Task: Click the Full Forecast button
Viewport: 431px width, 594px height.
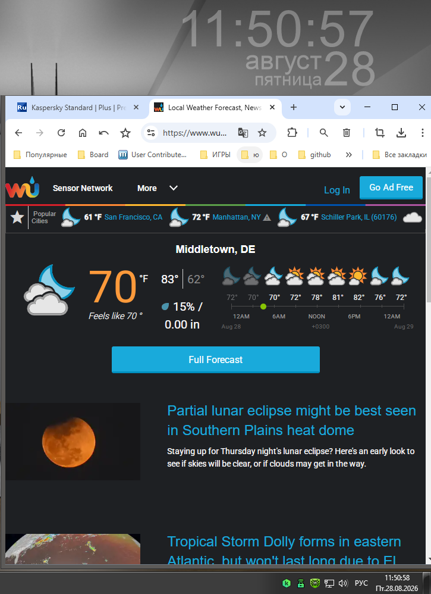Action: pyautogui.click(x=216, y=359)
